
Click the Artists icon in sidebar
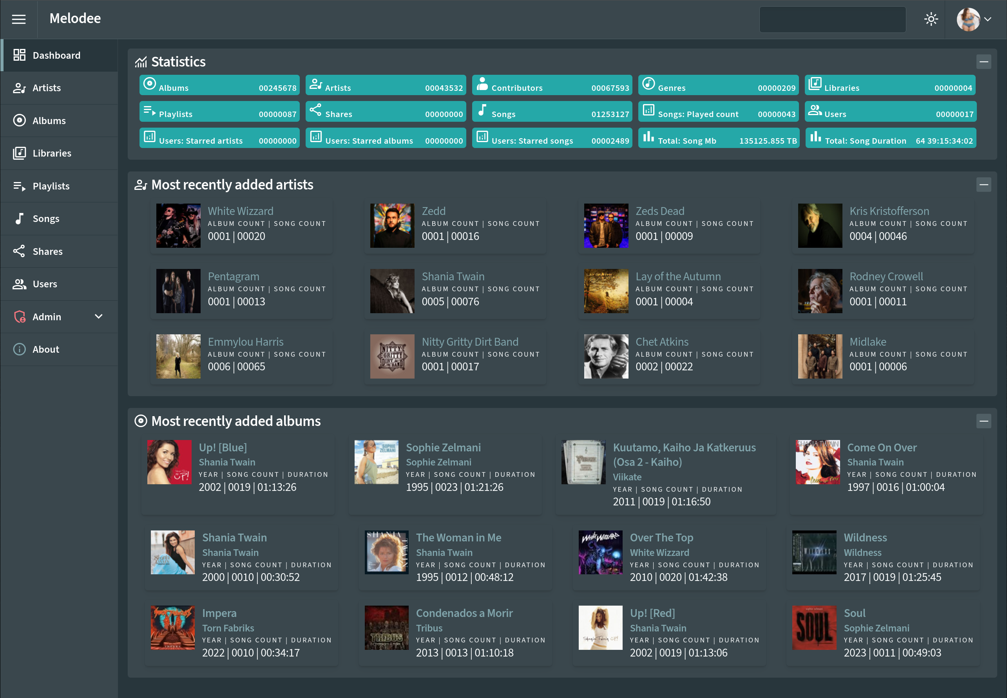click(19, 88)
